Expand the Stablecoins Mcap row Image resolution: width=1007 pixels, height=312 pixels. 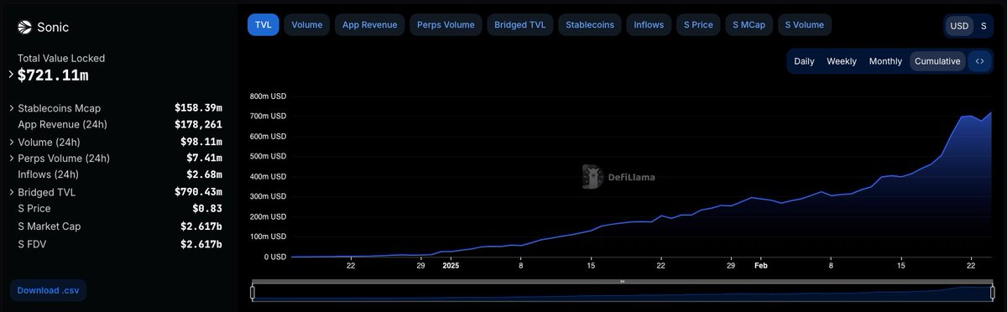coord(11,108)
